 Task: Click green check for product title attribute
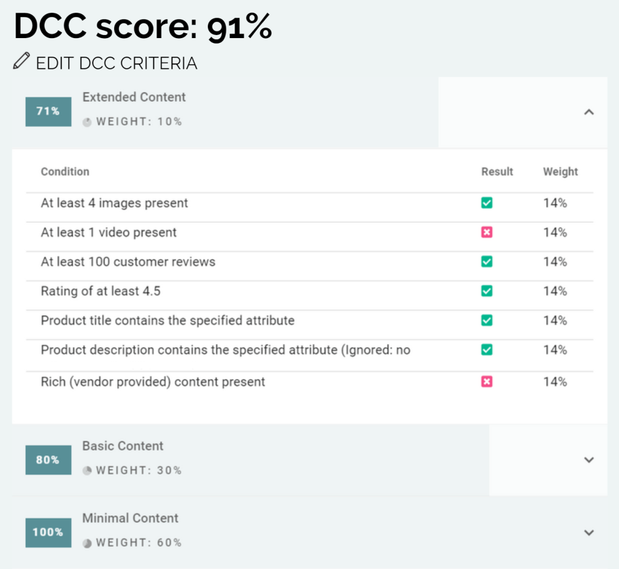487,320
